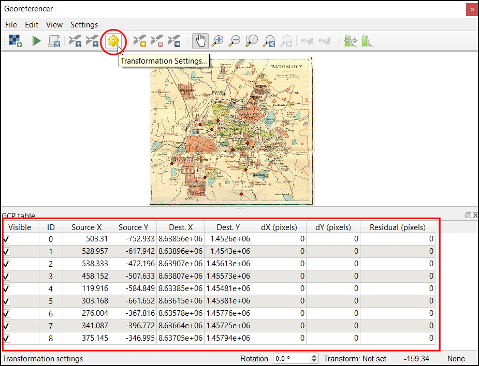Float the GCP table dock panel

(x=468, y=216)
